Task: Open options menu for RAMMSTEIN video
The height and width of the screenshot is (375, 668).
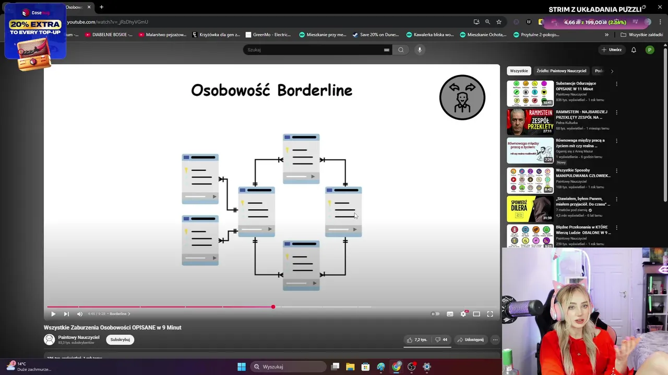Action: (616, 113)
